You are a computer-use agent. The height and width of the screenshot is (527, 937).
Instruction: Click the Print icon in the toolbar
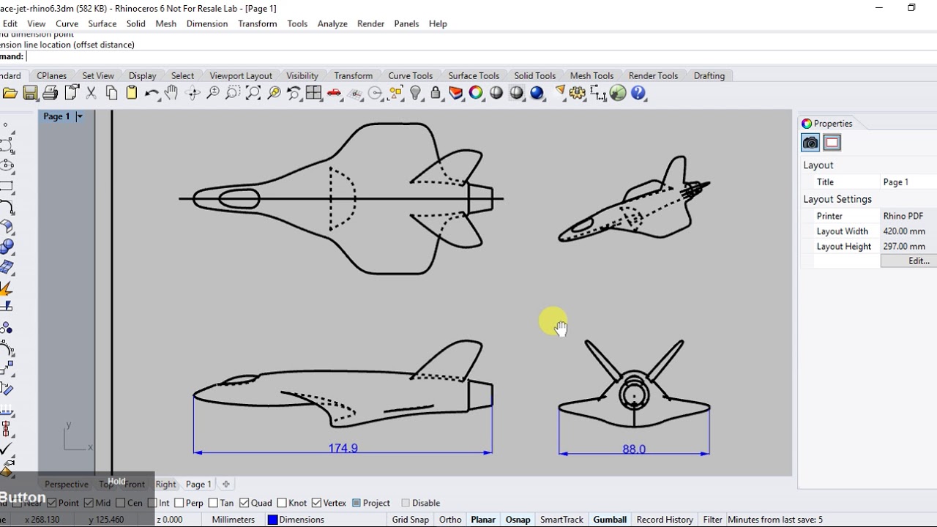[51, 93]
